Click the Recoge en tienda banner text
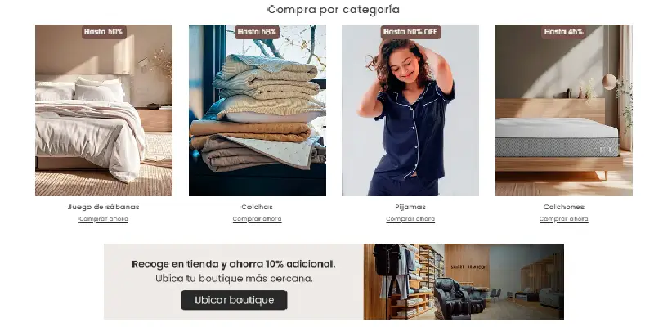 [234, 264]
